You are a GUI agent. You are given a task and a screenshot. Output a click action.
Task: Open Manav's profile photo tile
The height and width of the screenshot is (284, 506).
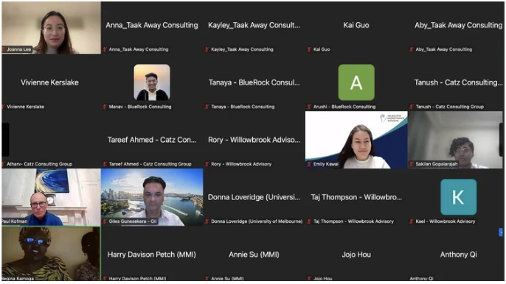coord(152,82)
